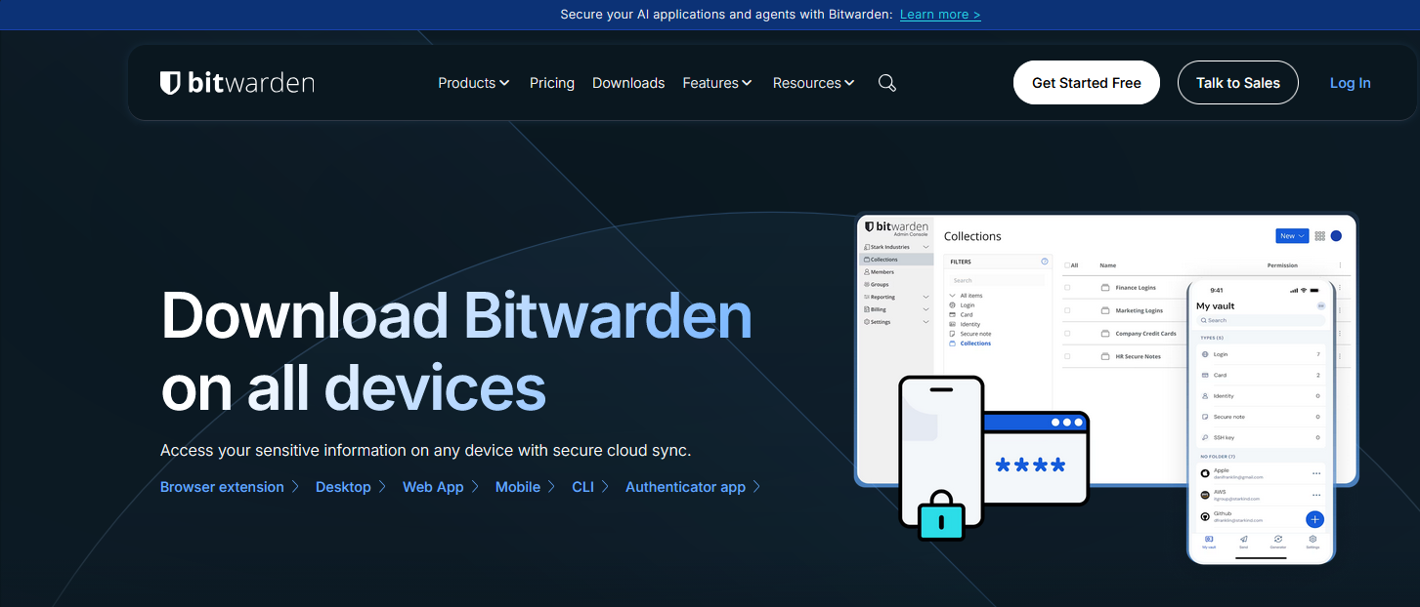Click the Finance Logins collection icon
Image resolution: width=1420 pixels, height=607 pixels.
point(1105,288)
